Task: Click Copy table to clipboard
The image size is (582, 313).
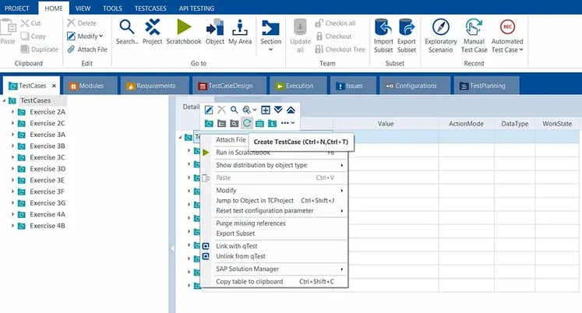Action: 275,282
